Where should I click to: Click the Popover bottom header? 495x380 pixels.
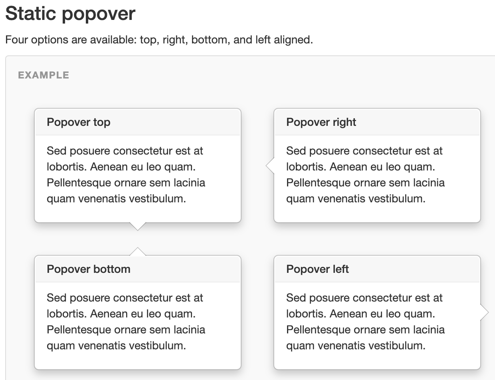point(88,269)
